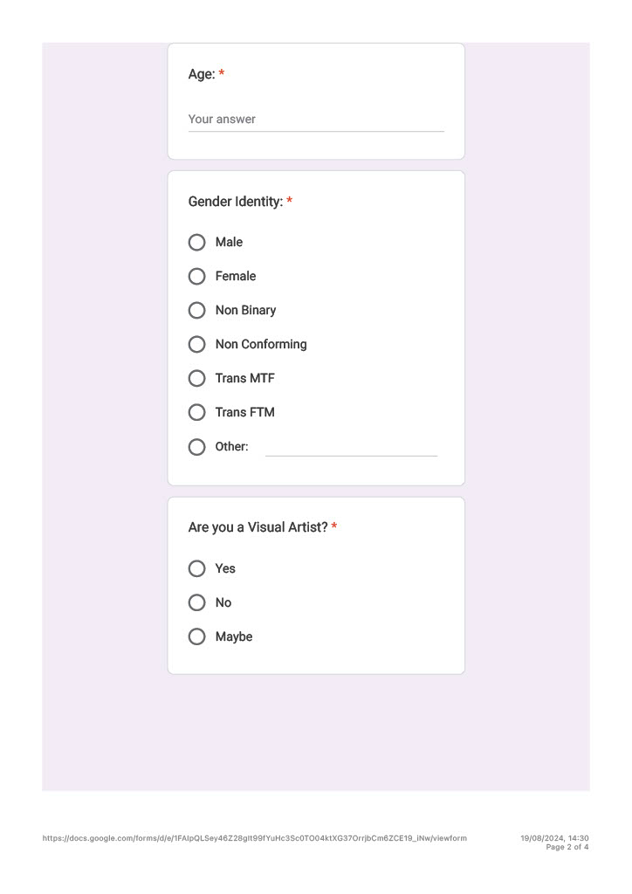632x894 pixels.
Task: Choose the Non Binary option
Action: (196, 310)
